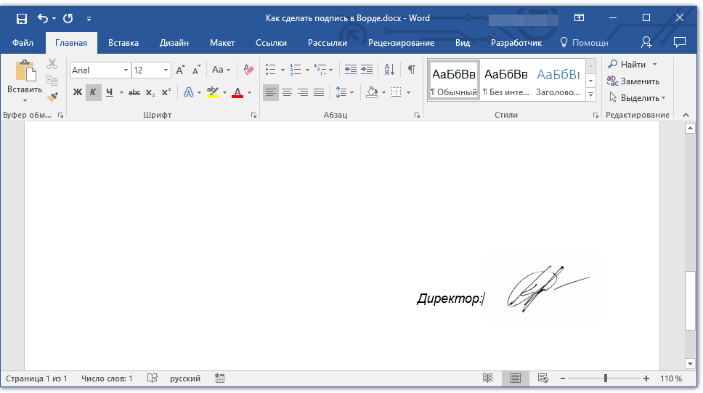This screenshot has width=703, height=393.
Task: Click the signature image in document
Action: coord(545,288)
